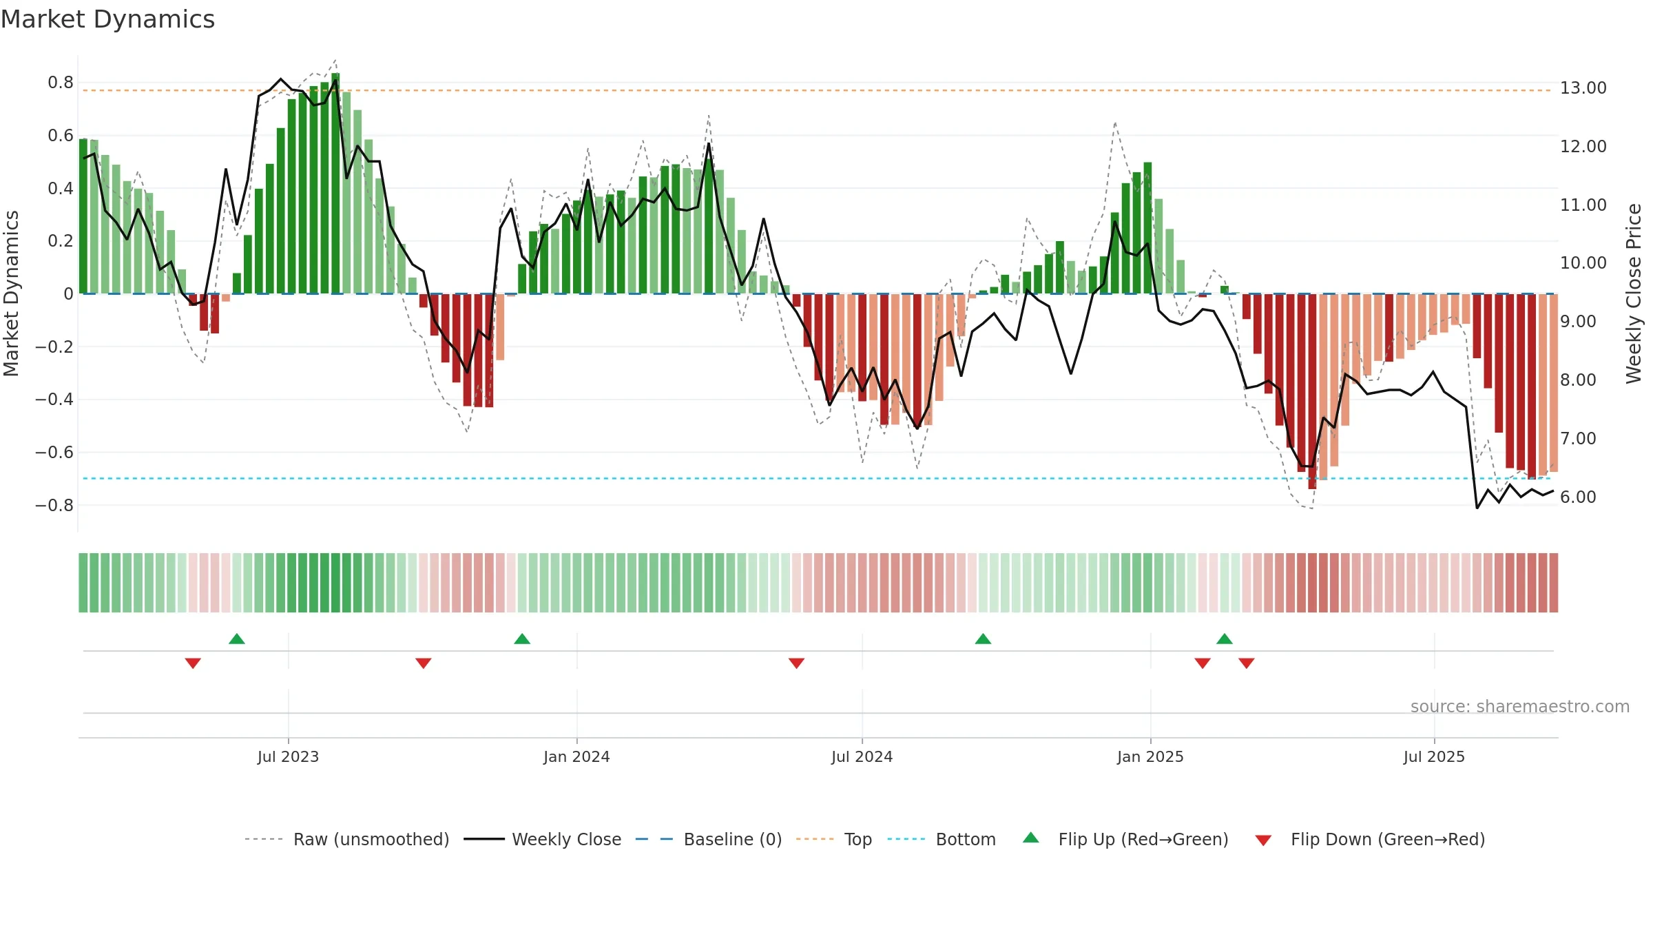Click the Jul 2024 axis label
This screenshot has width=1653, height=930.
tap(862, 756)
